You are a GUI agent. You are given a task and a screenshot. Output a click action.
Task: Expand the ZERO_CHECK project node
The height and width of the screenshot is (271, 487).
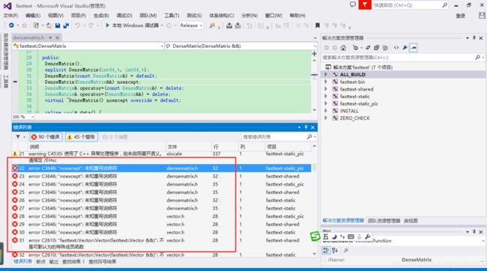click(x=326, y=118)
